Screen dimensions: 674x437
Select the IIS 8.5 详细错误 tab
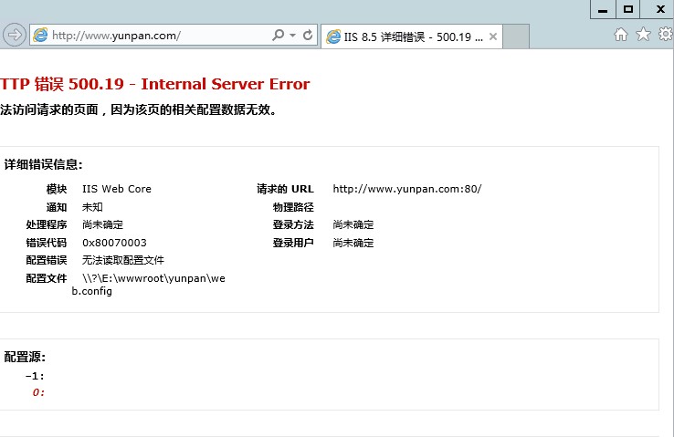tap(413, 36)
